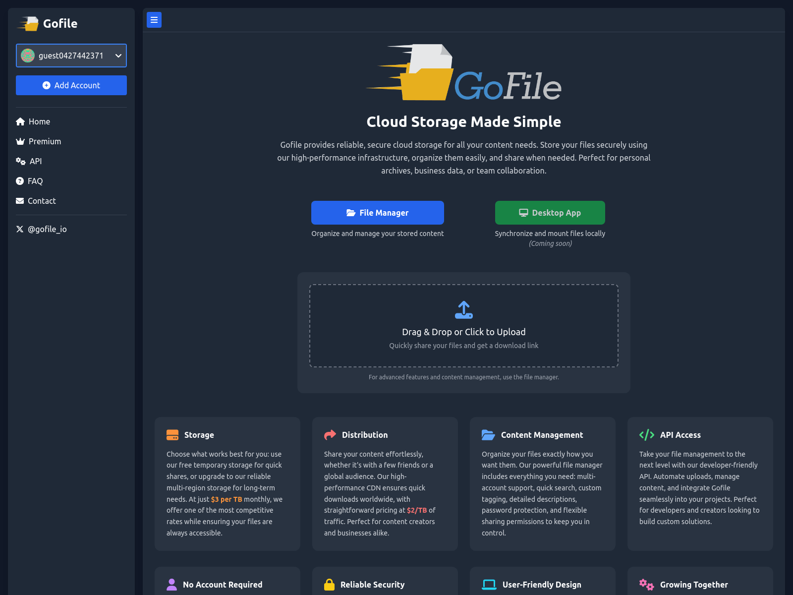The height and width of the screenshot is (595, 793).
Task: Click the API Access code brackets icon
Action: point(647,435)
